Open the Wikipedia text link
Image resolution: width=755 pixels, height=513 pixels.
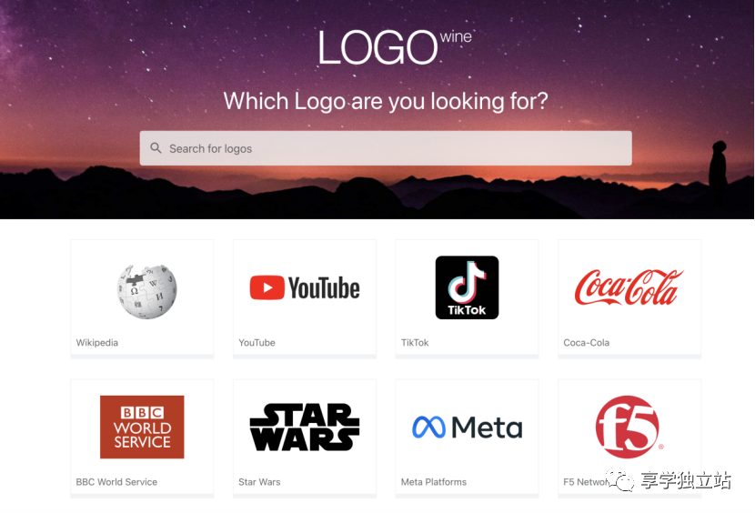coord(96,343)
